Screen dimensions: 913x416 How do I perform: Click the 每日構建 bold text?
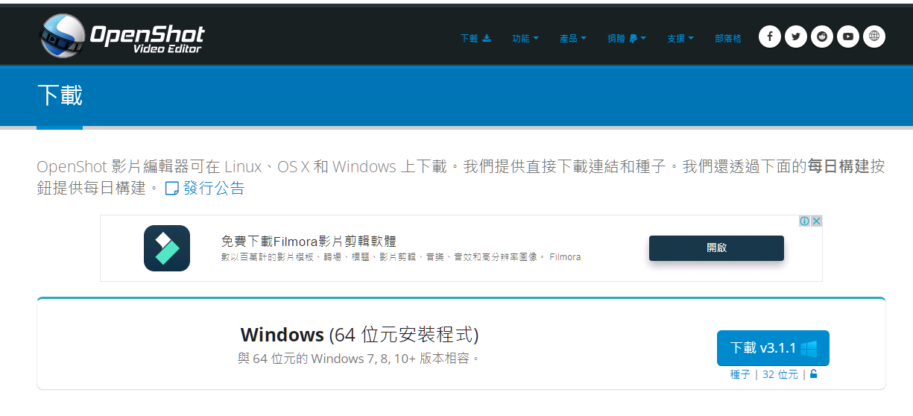838,166
